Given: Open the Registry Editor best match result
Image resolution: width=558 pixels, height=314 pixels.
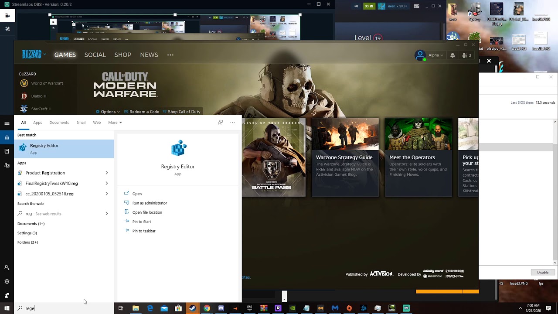Looking at the screenshot, I should click(x=64, y=149).
